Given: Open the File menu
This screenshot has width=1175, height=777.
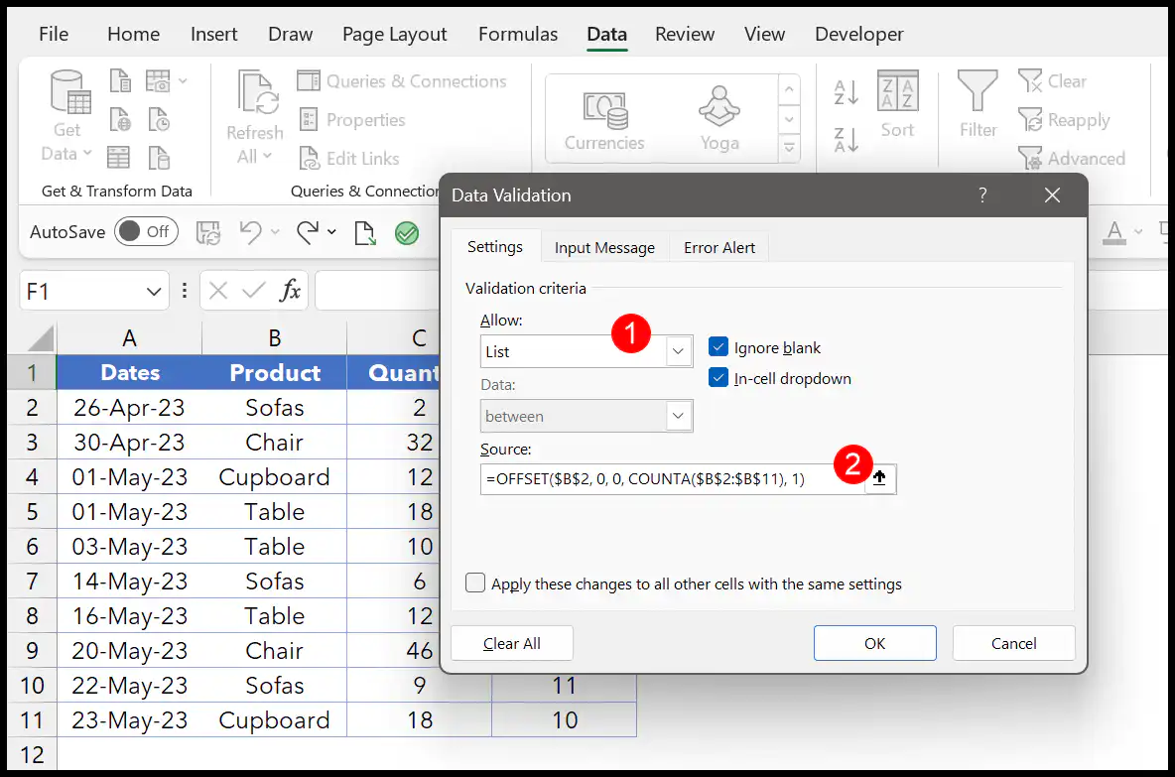Looking at the screenshot, I should pos(54,34).
